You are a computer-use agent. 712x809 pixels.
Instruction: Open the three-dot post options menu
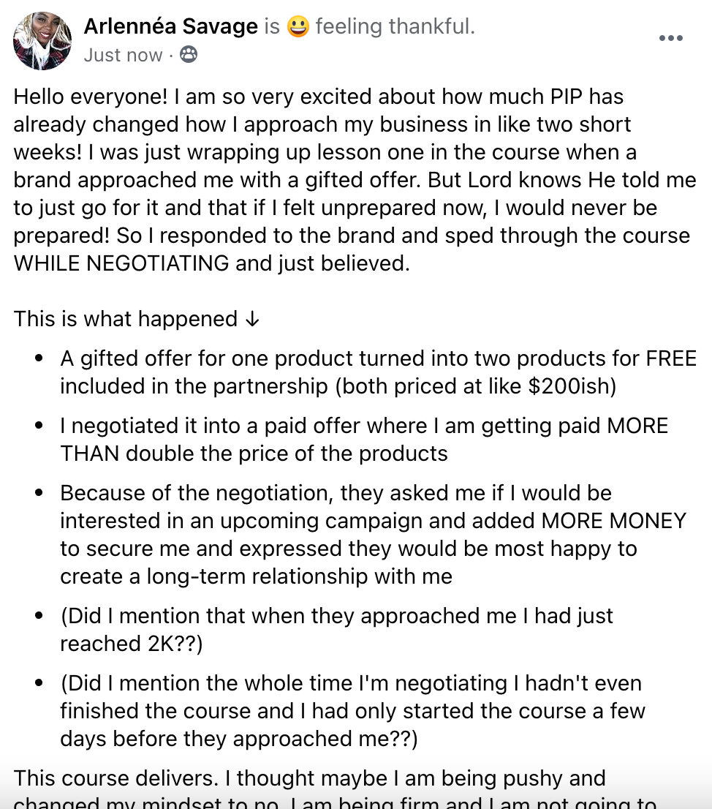tap(671, 38)
